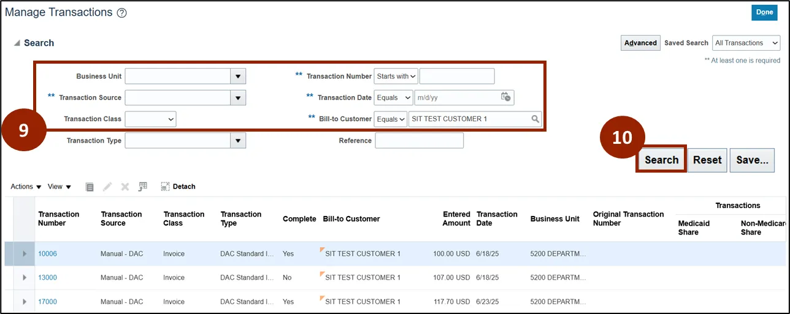The height and width of the screenshot is (314, 790).
Task: Collapse the Search section
Action: (x=17, y=43)
